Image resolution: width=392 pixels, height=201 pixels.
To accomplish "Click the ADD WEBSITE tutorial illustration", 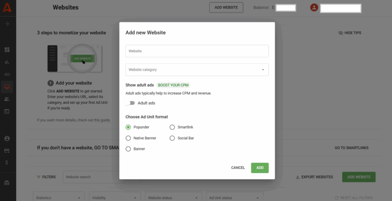I will 75,58.
